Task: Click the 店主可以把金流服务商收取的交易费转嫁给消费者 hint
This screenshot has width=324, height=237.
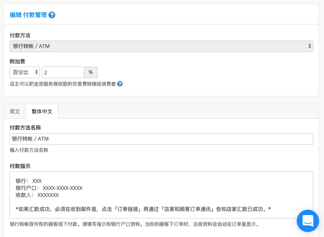Action: coord(63,84)
